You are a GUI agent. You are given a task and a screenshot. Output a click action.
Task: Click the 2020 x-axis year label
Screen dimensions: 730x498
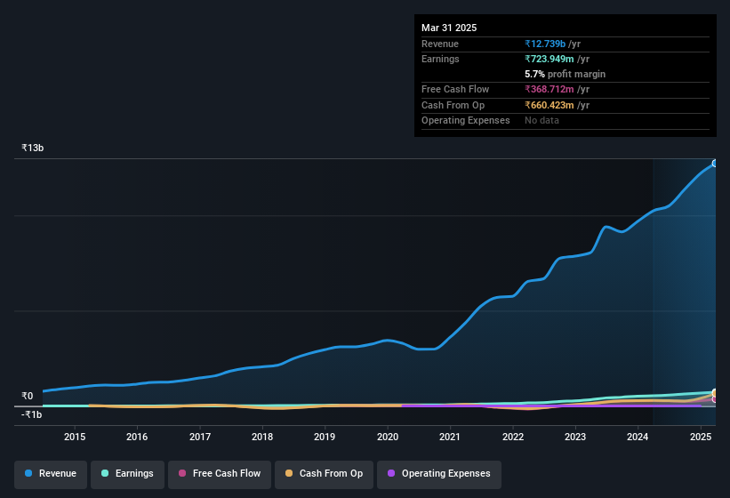(388, 437)
